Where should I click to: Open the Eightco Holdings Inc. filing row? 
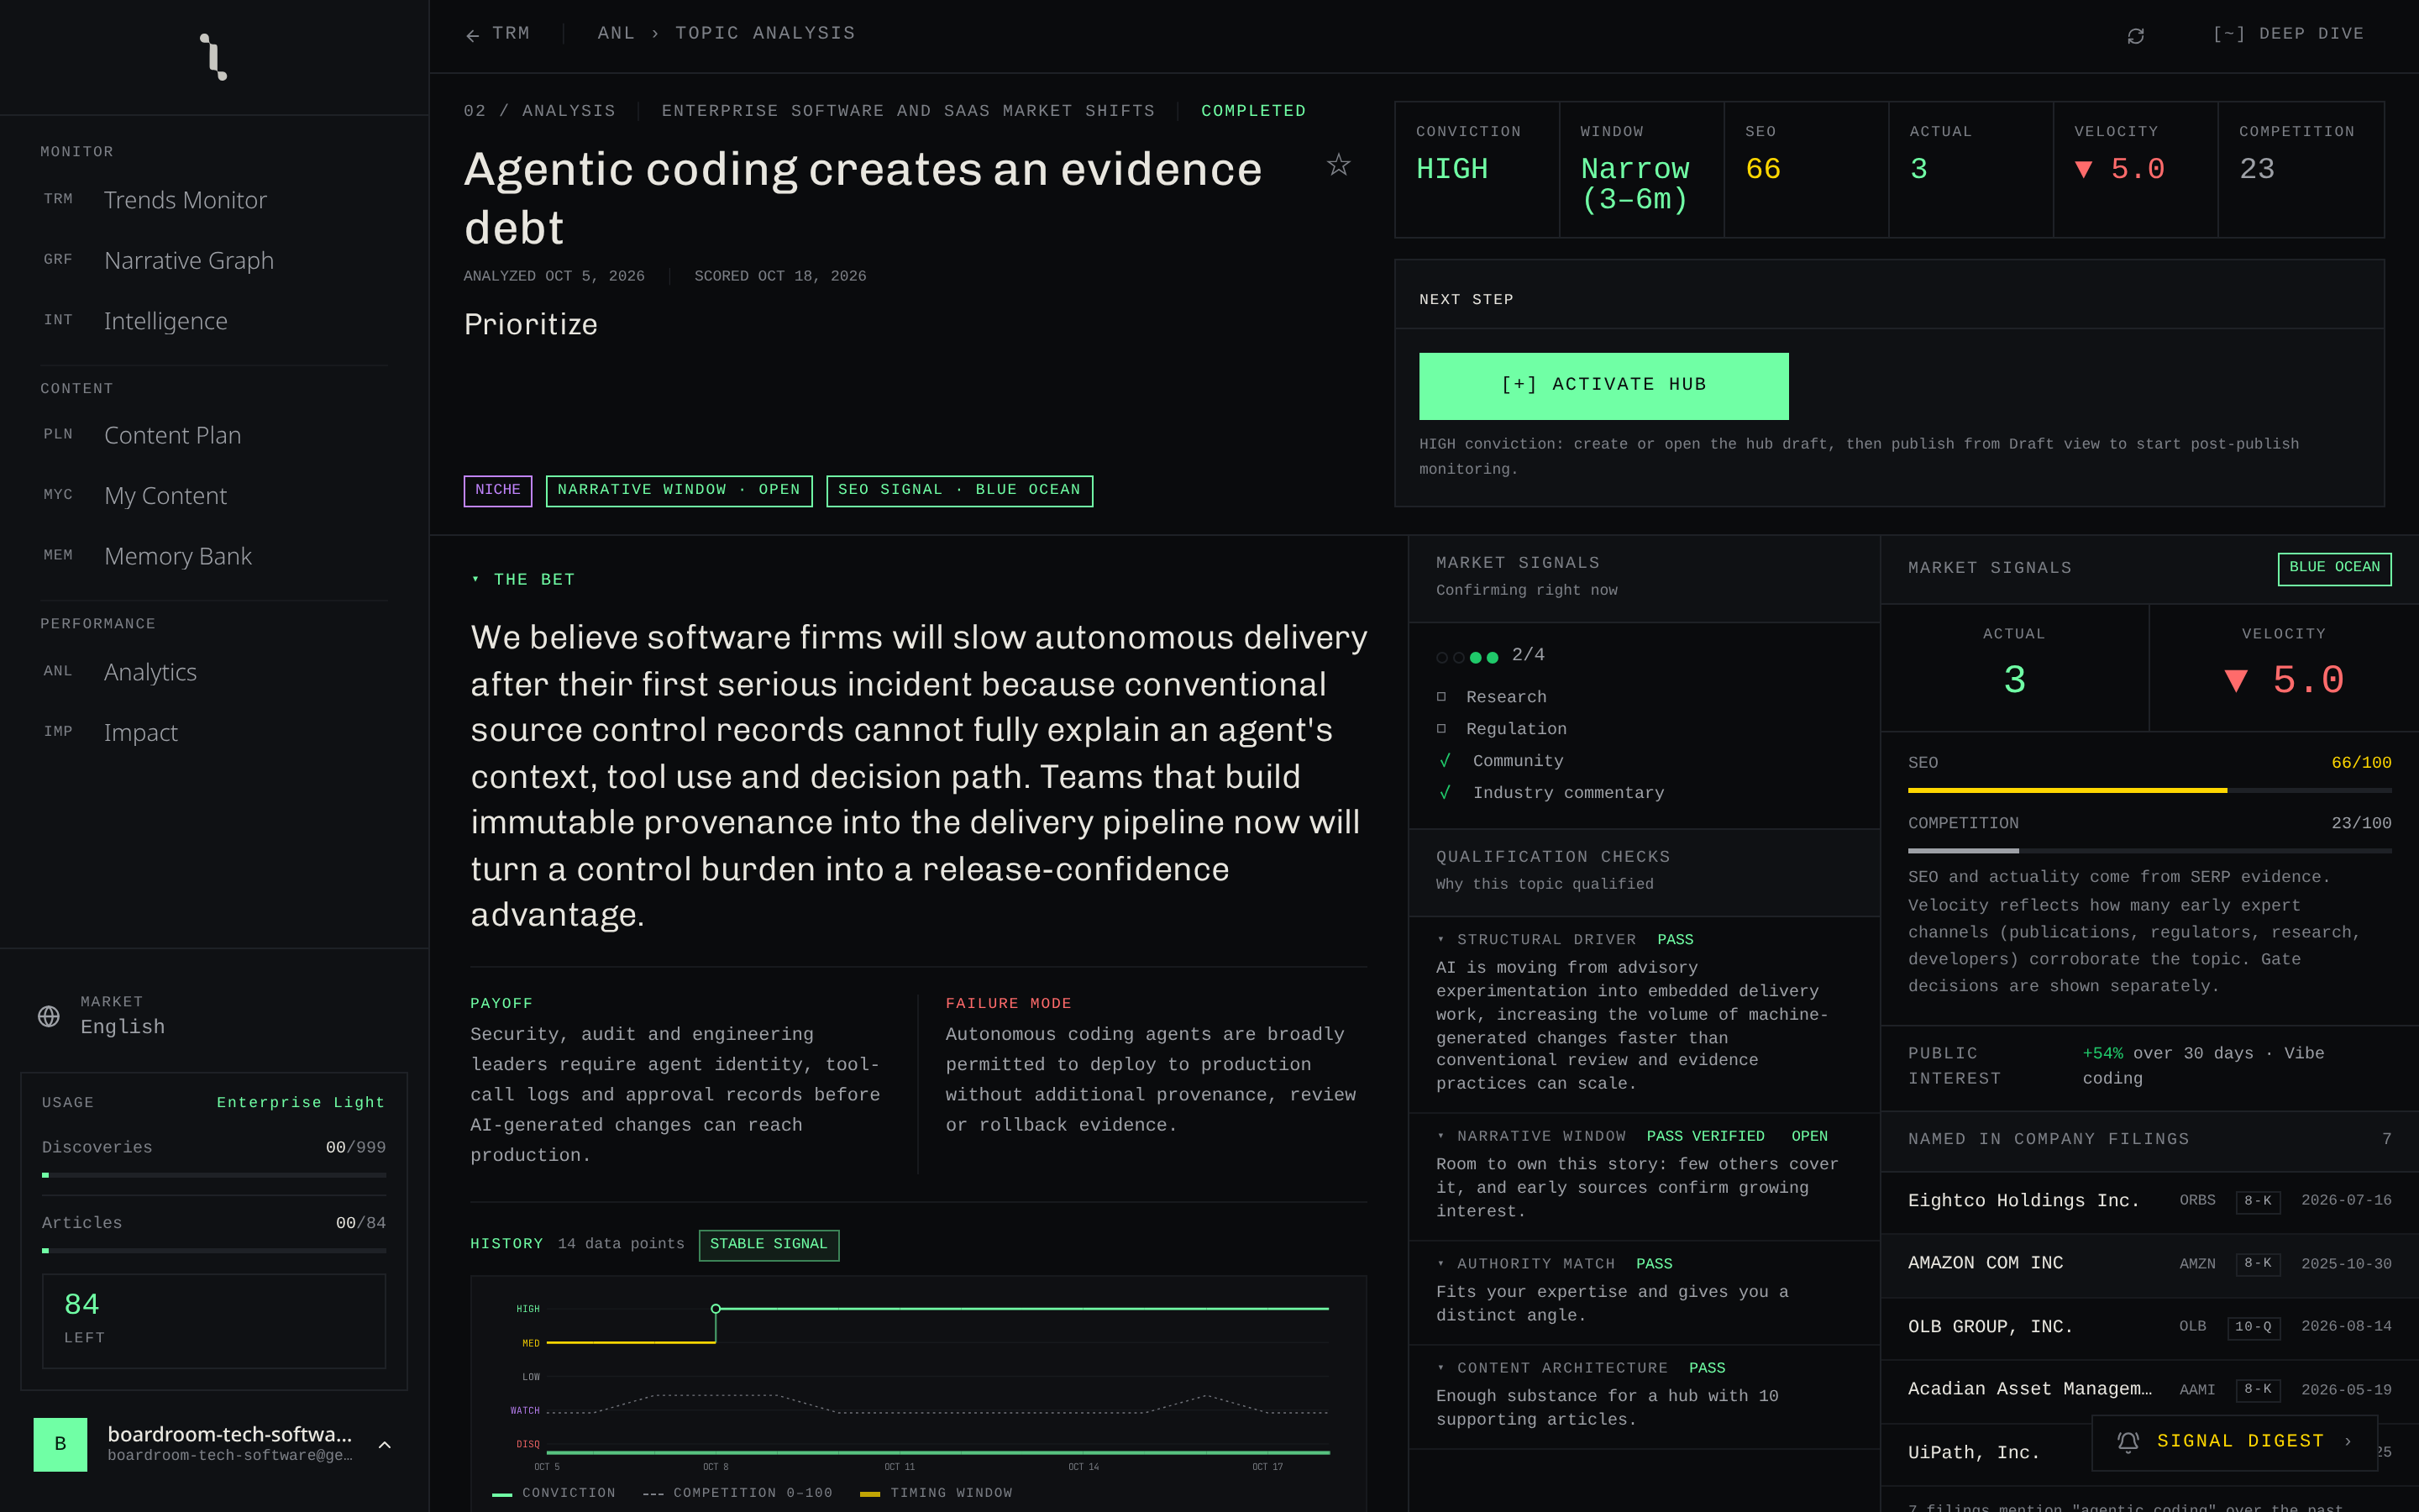tap(2149, 1201)
